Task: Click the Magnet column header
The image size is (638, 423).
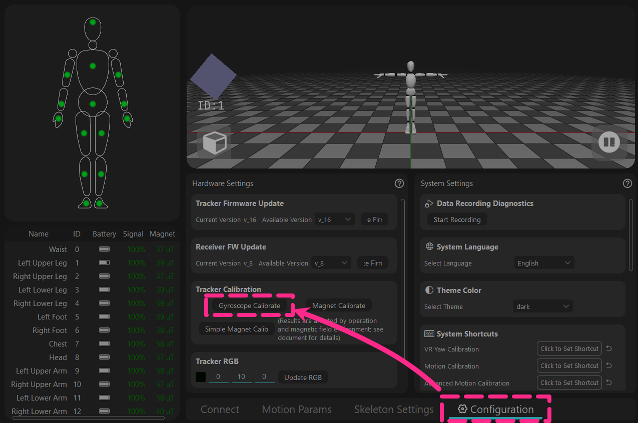Action: [x=163, y=234]
